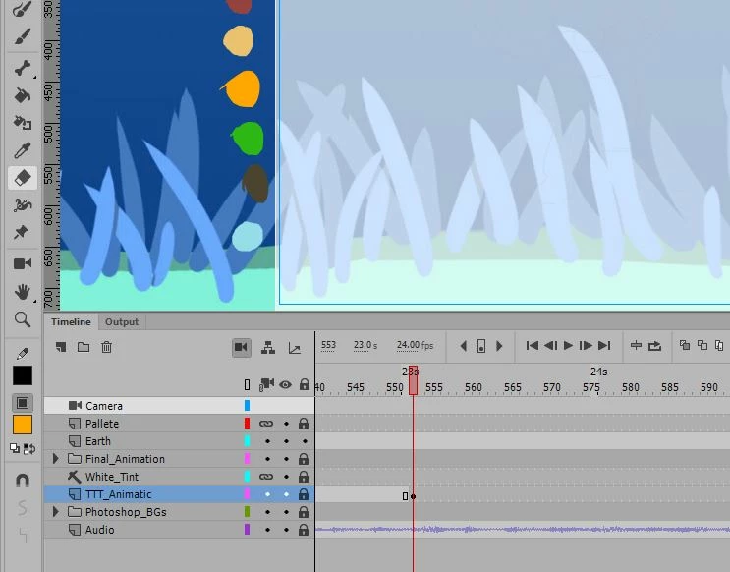Select the Eyedropper tool
This screenshot has width=730, height=572.
(x=23, y=150)
